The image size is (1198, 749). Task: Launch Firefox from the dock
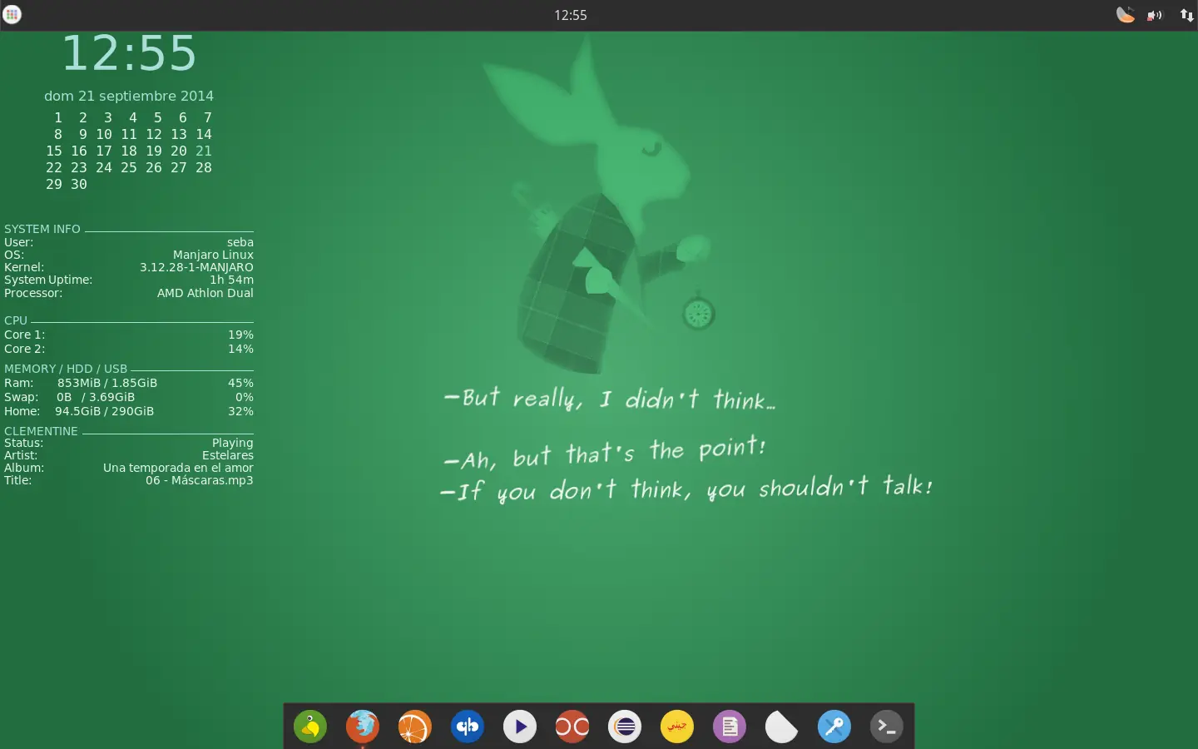click(363, 727)
